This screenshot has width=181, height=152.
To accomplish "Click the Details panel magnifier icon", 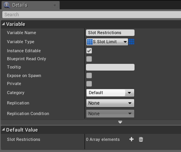I will point(7,5).
